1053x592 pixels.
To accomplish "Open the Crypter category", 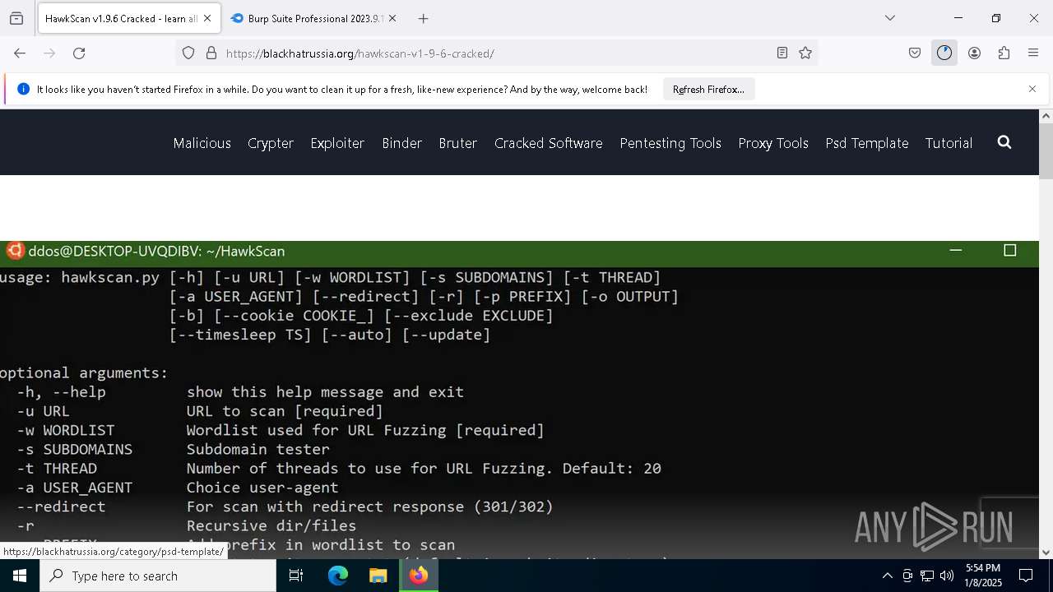I will 271,143.
